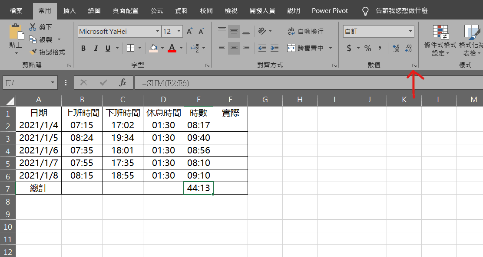Open the 插入 ribbon tab
The image size is (483, 257).
tap(69, 10)
